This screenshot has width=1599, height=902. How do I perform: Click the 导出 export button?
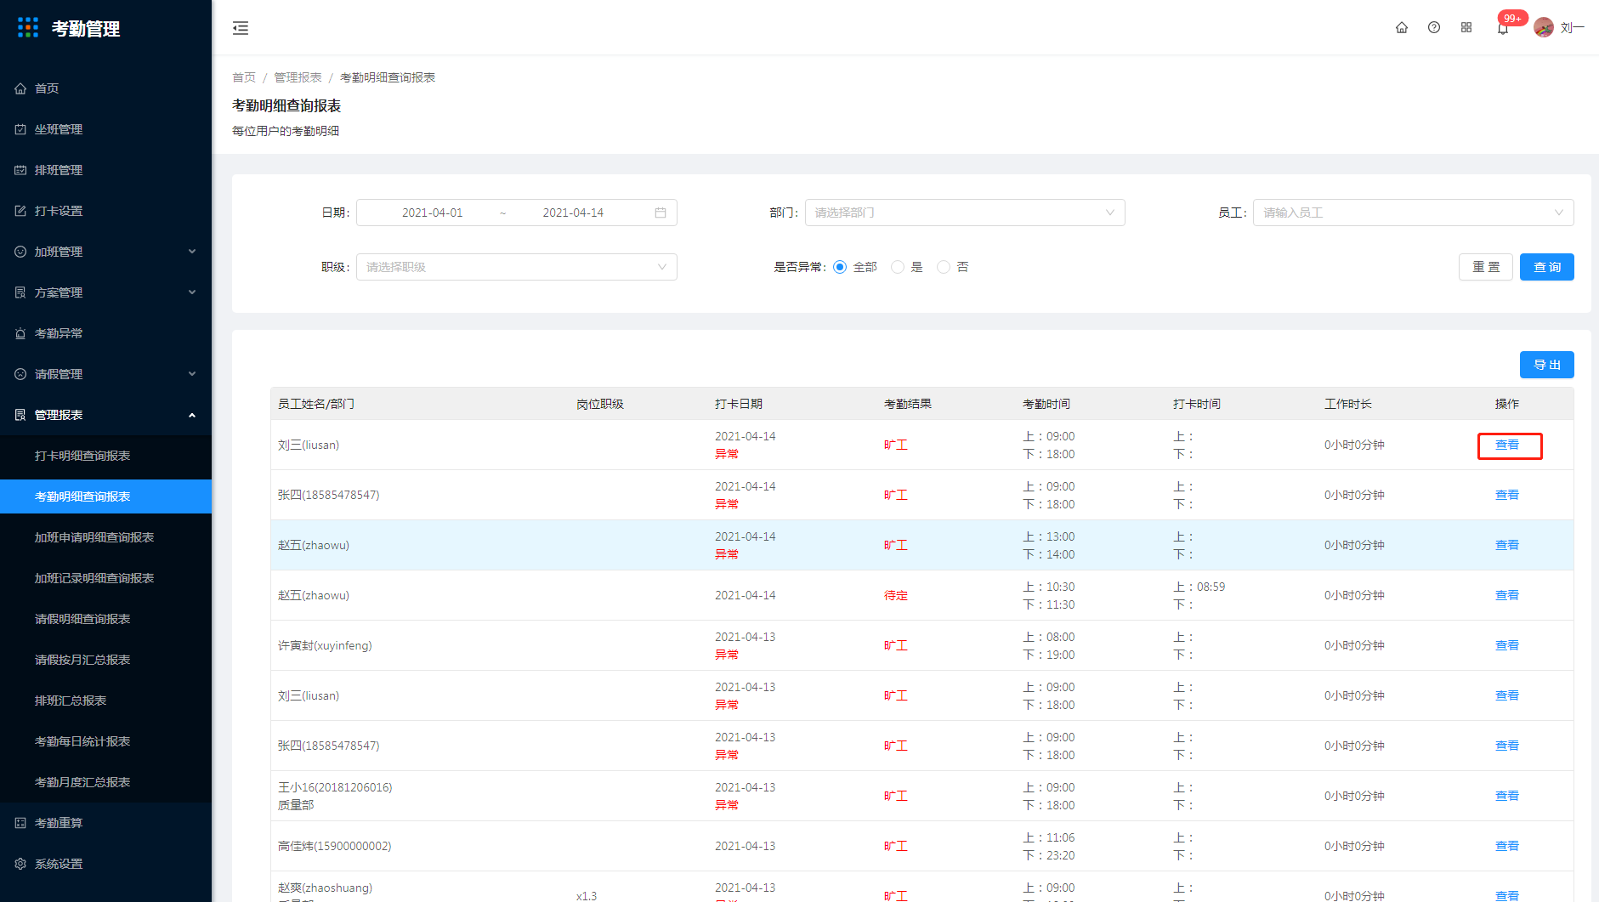1547,365
